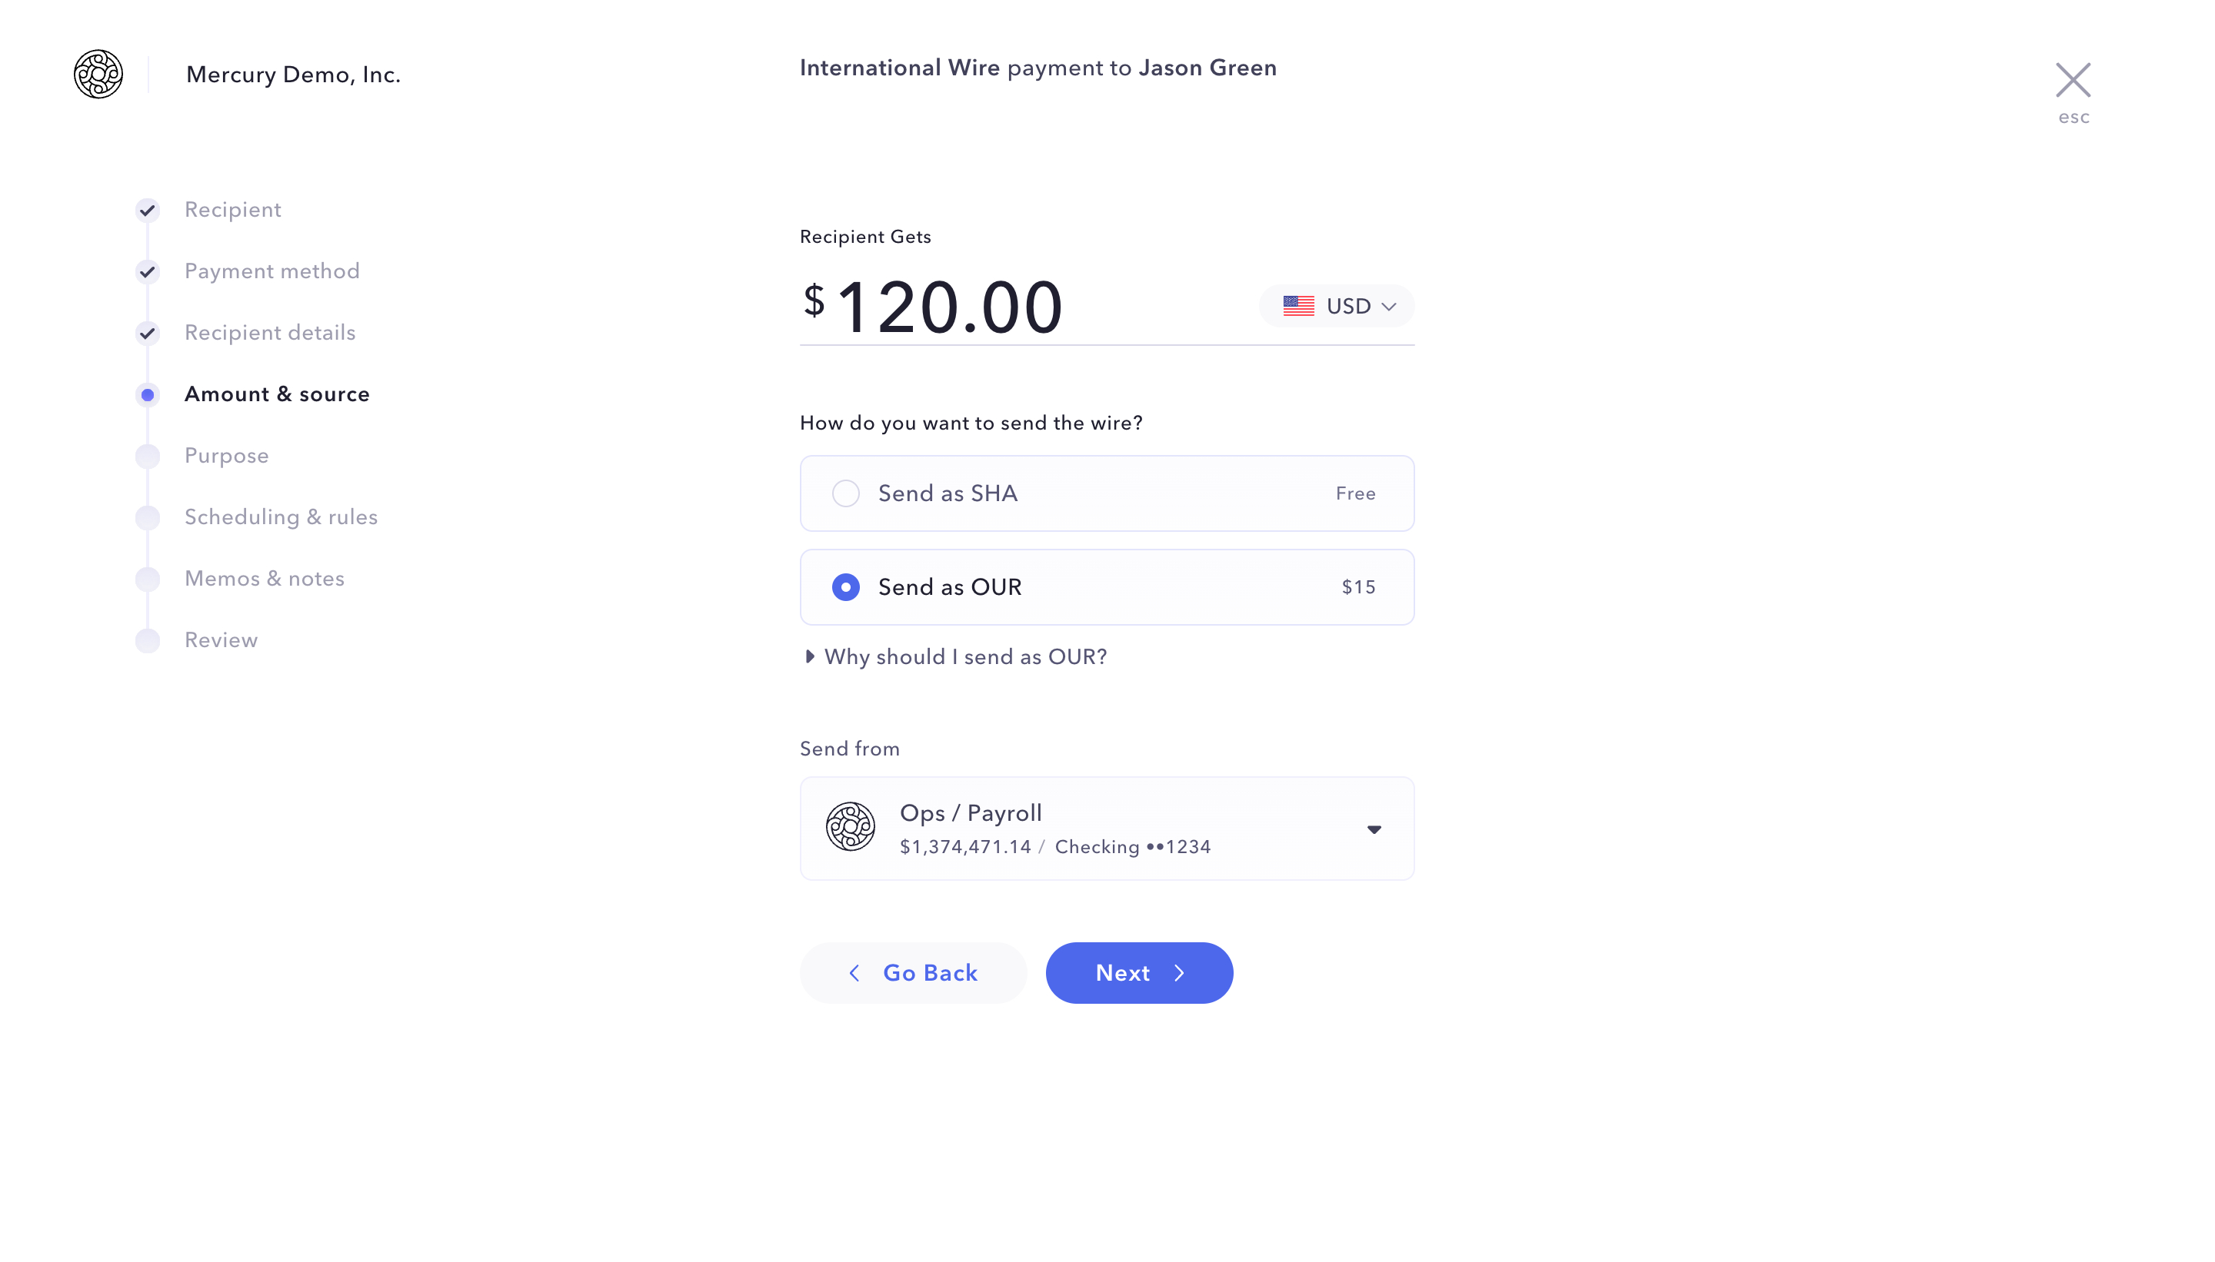2215x1262 pixels.
Task: Open the Memos & notes step
Action: 265,579
